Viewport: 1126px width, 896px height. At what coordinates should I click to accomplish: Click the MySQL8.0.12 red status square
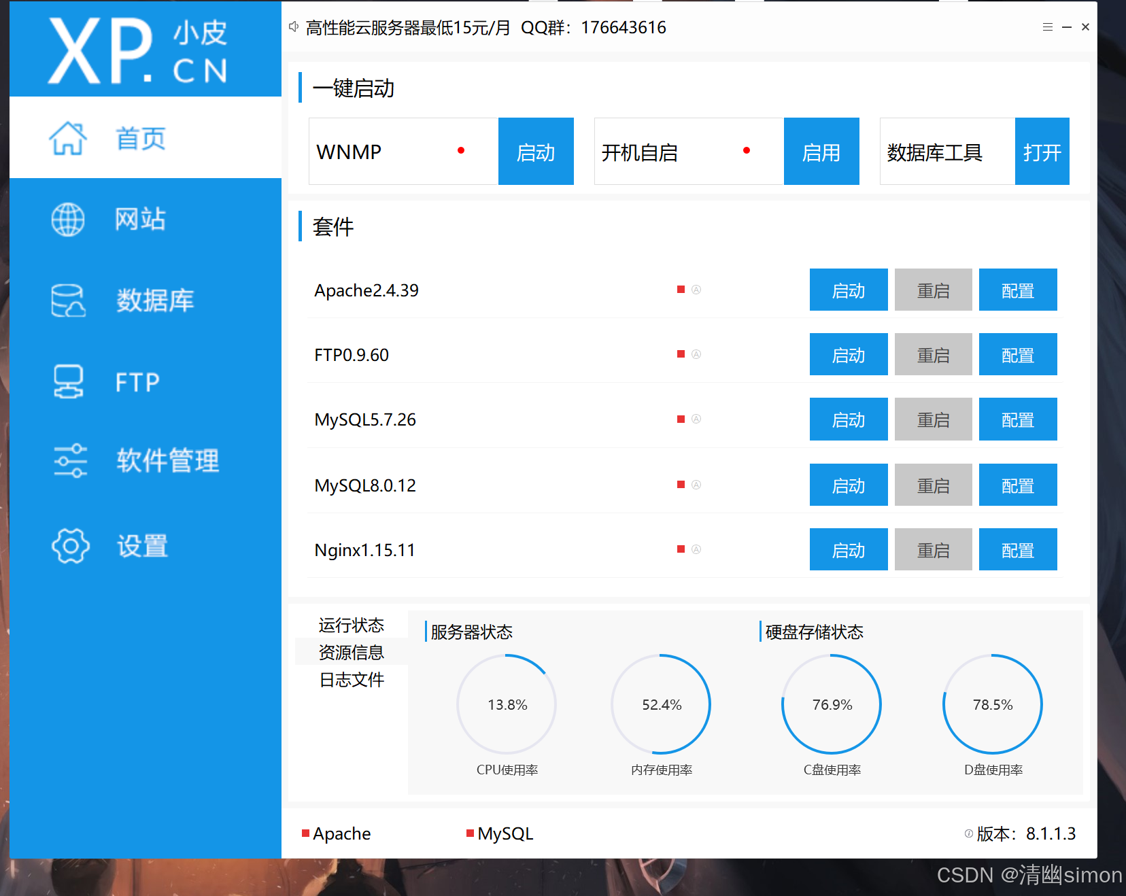click(681, 485)
